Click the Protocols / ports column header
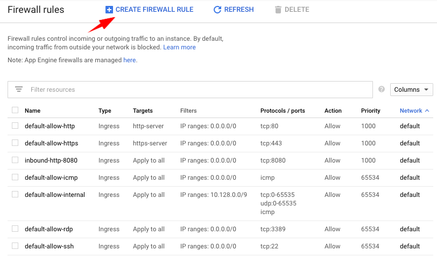The image size is (437, 257). 283,111
